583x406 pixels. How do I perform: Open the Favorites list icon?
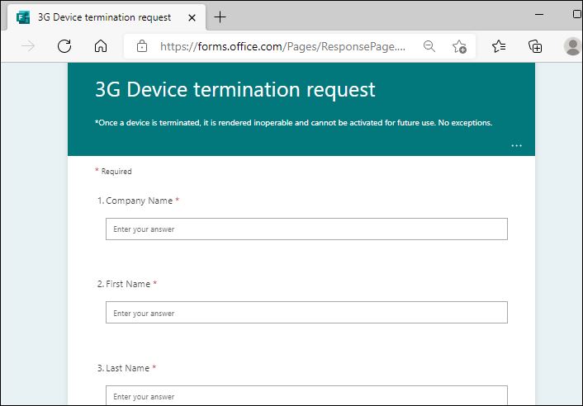[499, 46]
